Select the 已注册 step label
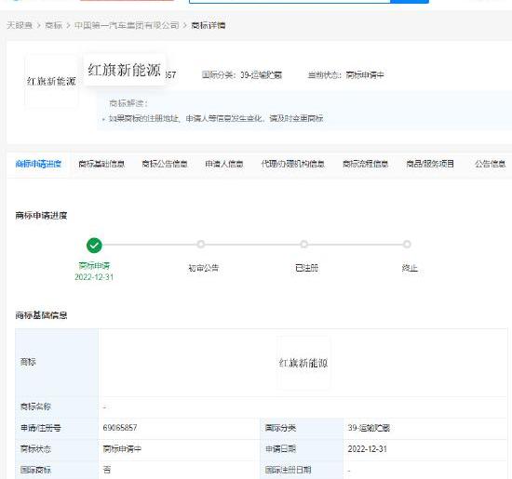 tap(306, 268)
